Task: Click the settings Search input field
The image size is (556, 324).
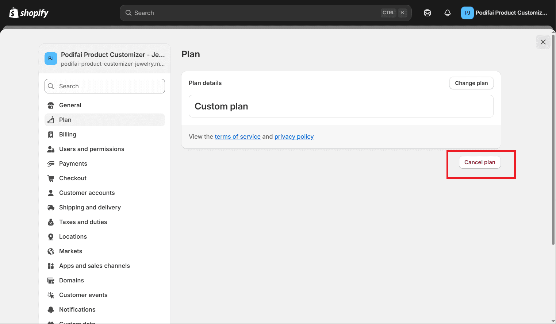Action: [x=104, y=86]
